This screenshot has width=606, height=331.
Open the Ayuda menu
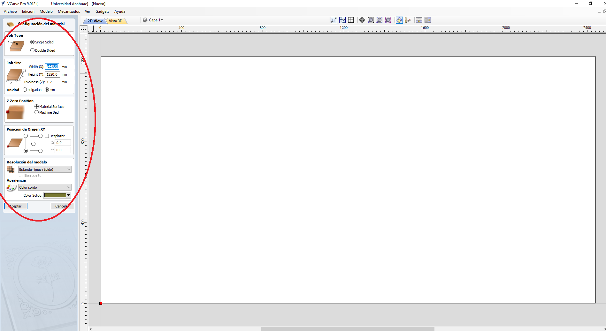click(120, 11)
